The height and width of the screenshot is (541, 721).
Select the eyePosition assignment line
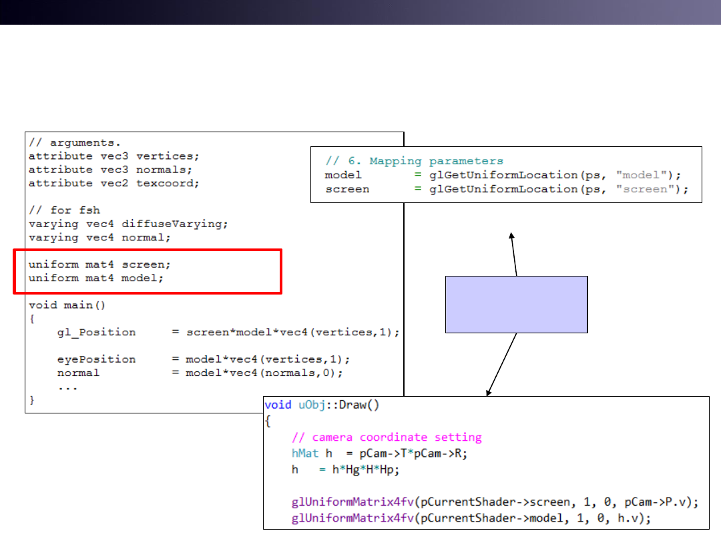pos(203,359)
